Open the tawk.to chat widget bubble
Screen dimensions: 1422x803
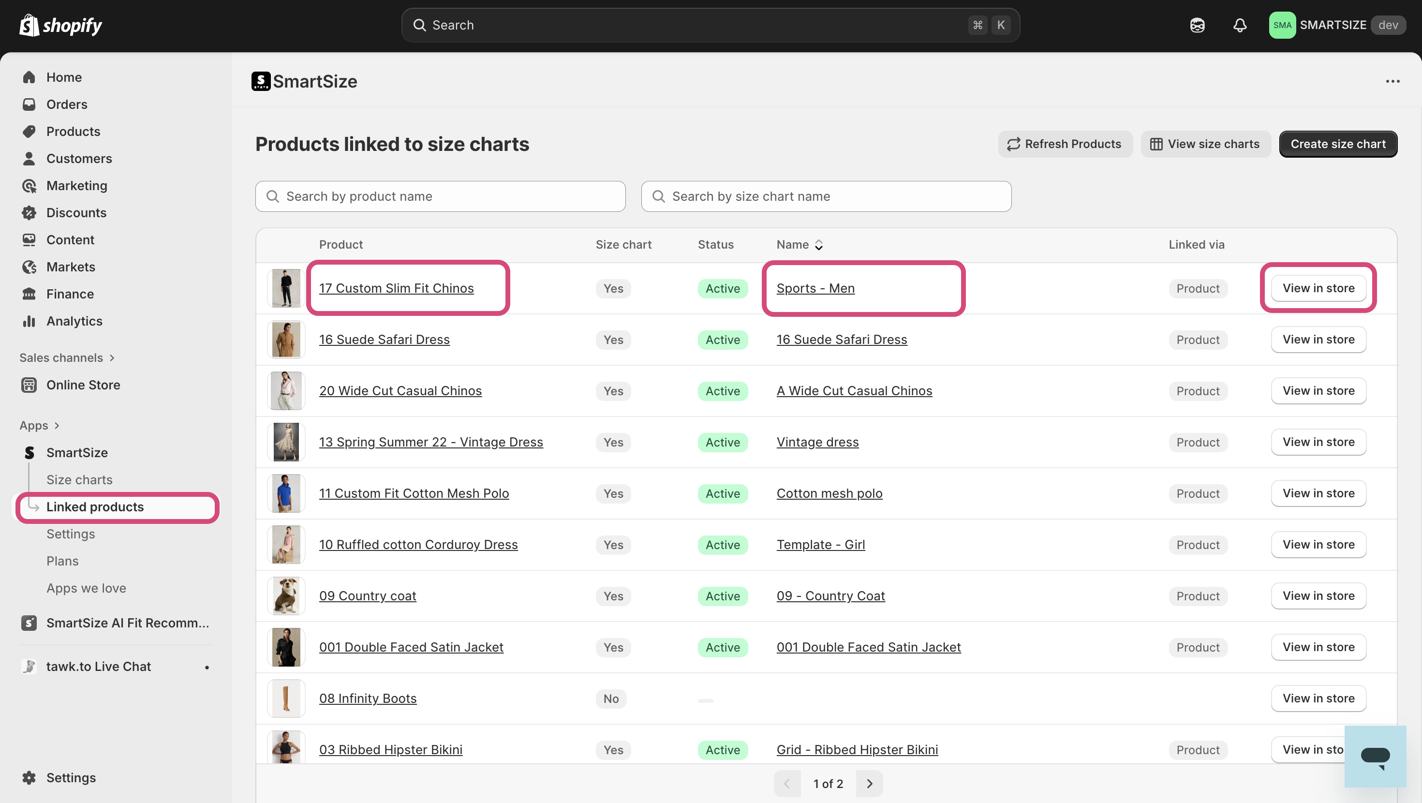click(1375, 756)
